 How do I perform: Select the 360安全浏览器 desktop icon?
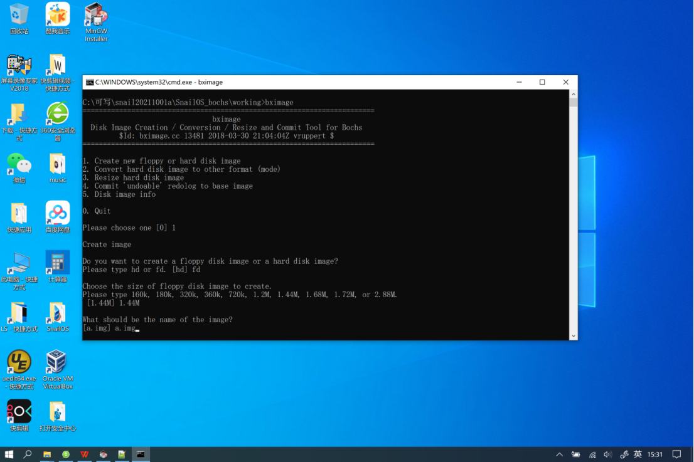(x=58, y=122)
